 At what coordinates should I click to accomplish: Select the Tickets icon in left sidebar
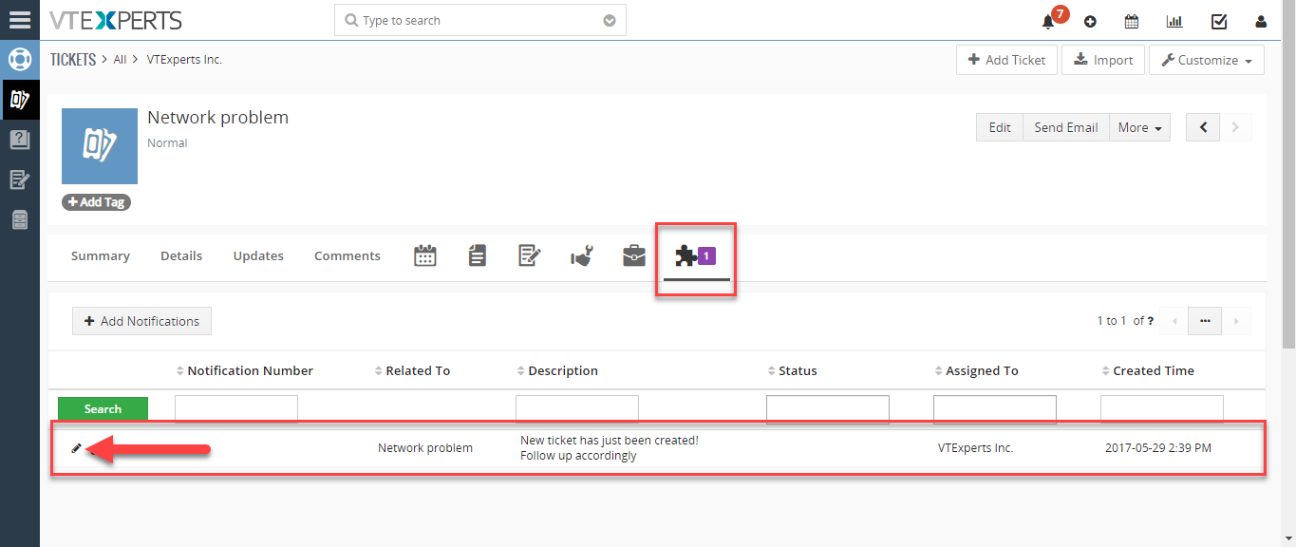pyautogui.click(x=20, y=99)
